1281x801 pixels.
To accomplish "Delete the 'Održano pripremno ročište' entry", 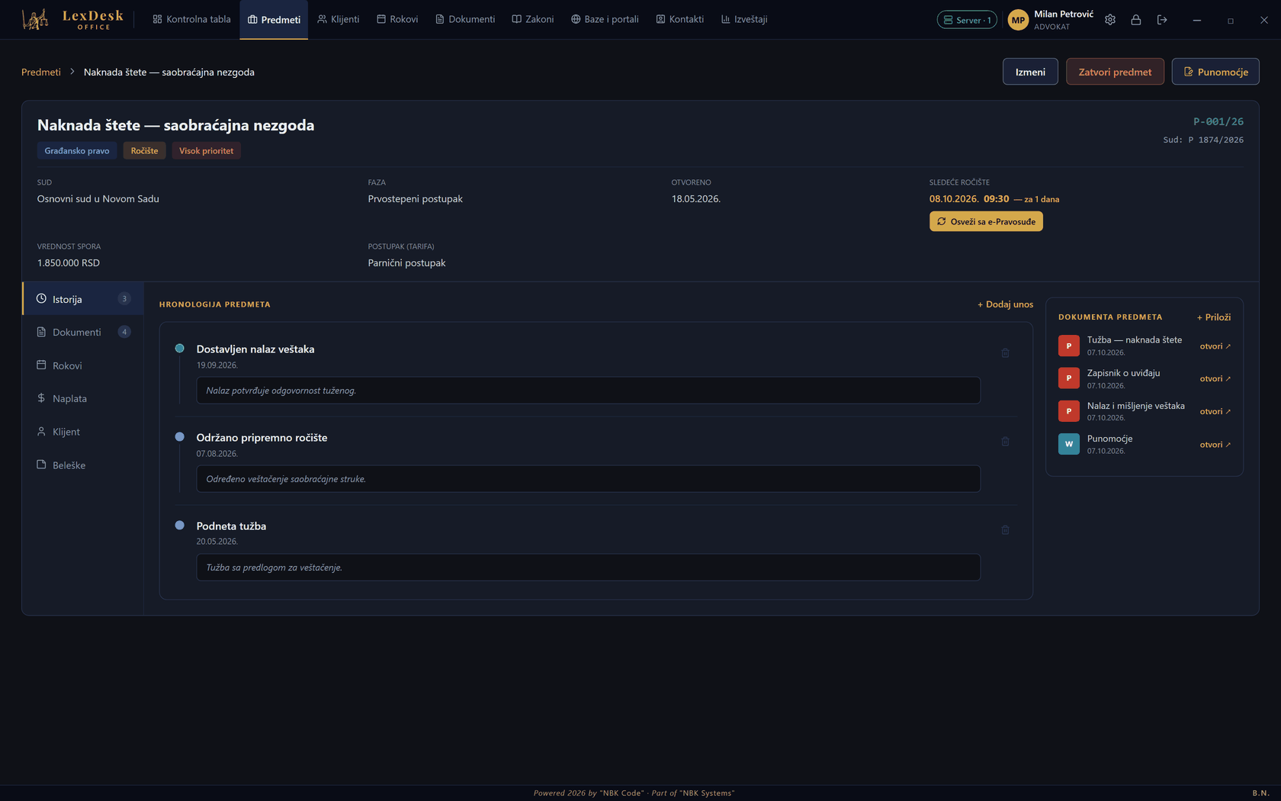I will pyautogui.click(x=1005, y=442).
